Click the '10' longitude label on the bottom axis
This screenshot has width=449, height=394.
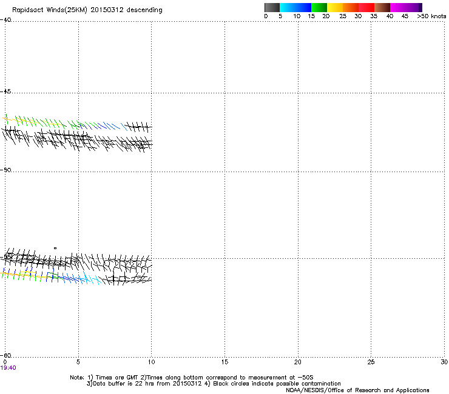click(x=151, y=362)
